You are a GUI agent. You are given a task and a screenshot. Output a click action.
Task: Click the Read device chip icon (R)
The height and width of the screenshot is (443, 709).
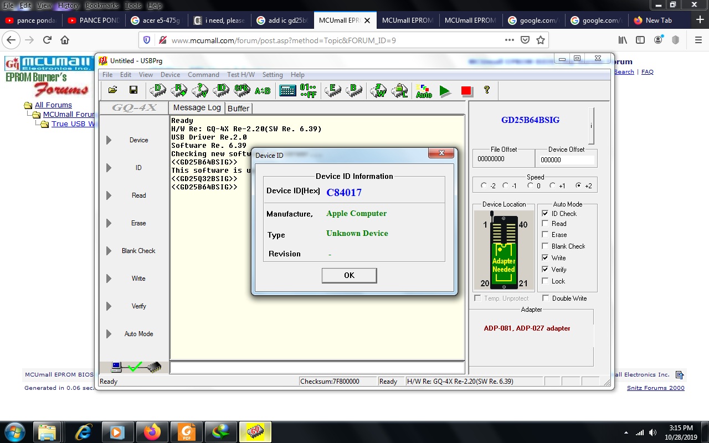coord(179,90)
